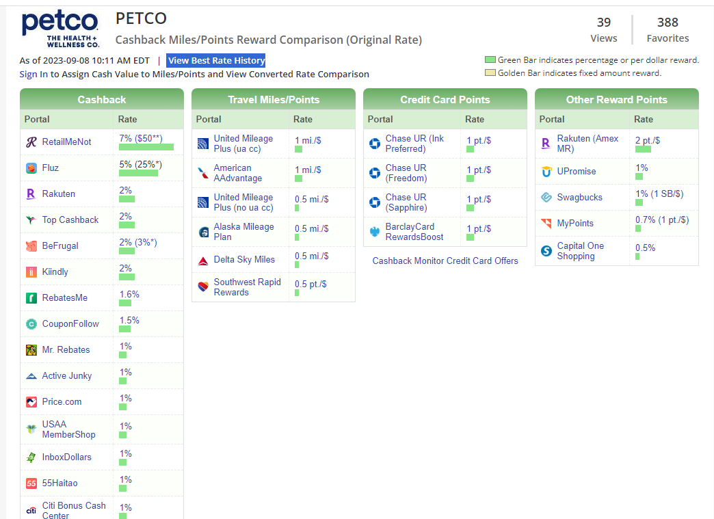714x519 pixels.
Task: Click the BeFrugal pig icon
Action: tap(31, 246)
